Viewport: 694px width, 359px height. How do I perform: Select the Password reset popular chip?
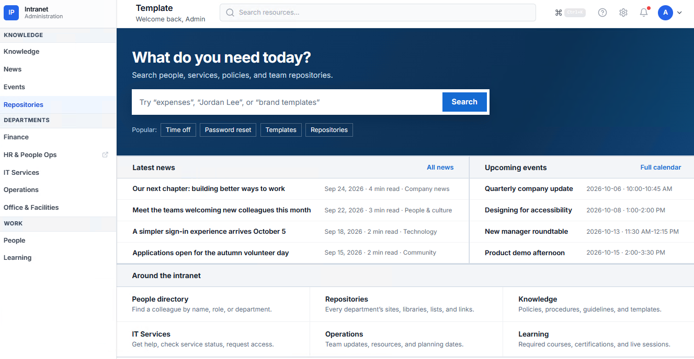[228, 130]
